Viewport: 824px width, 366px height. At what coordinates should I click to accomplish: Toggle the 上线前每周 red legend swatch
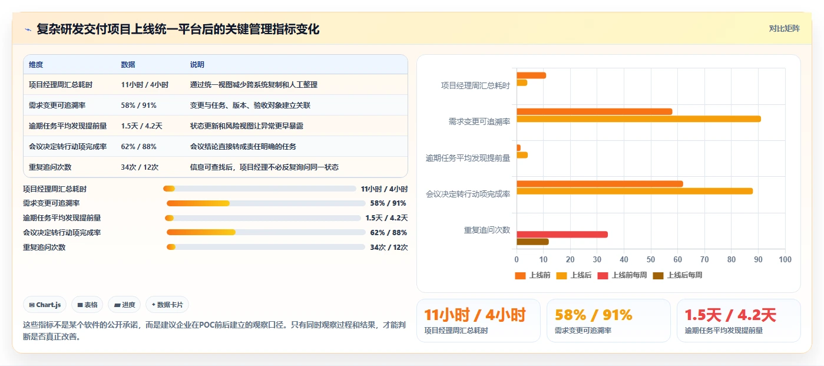[x=603, y=275]
